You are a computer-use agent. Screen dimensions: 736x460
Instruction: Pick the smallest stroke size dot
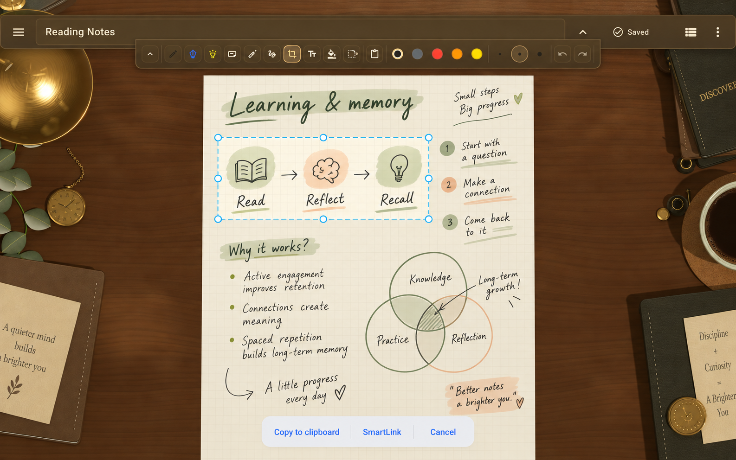500,54
